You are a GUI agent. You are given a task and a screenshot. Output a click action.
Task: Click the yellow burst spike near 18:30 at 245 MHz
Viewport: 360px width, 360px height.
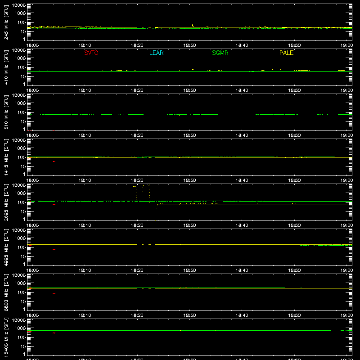point(193,26)
